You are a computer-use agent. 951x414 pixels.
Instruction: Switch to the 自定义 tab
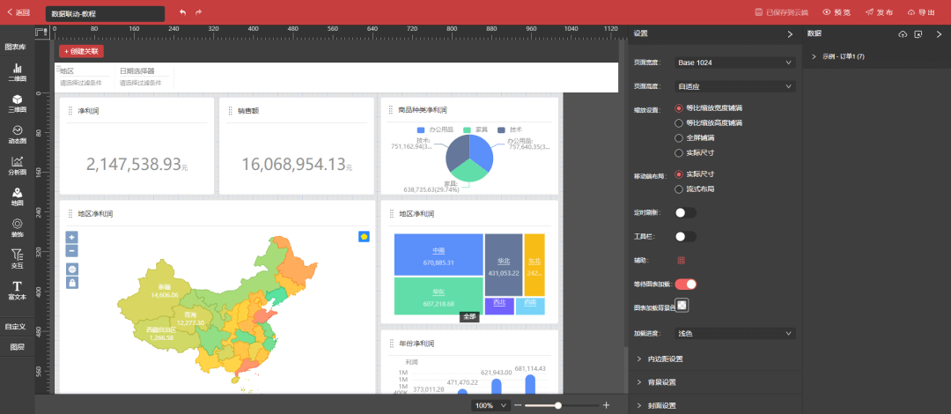pos(17,326)
